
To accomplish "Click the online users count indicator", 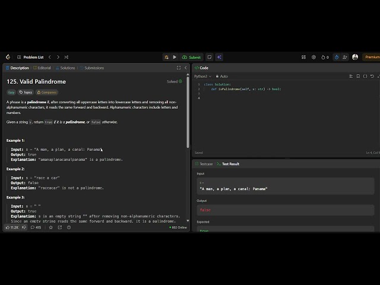I will (x=178, y=227).
